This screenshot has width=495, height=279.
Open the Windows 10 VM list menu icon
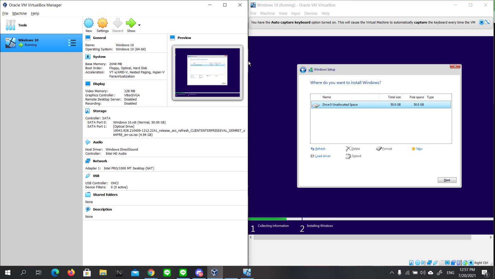click(72, 43)
